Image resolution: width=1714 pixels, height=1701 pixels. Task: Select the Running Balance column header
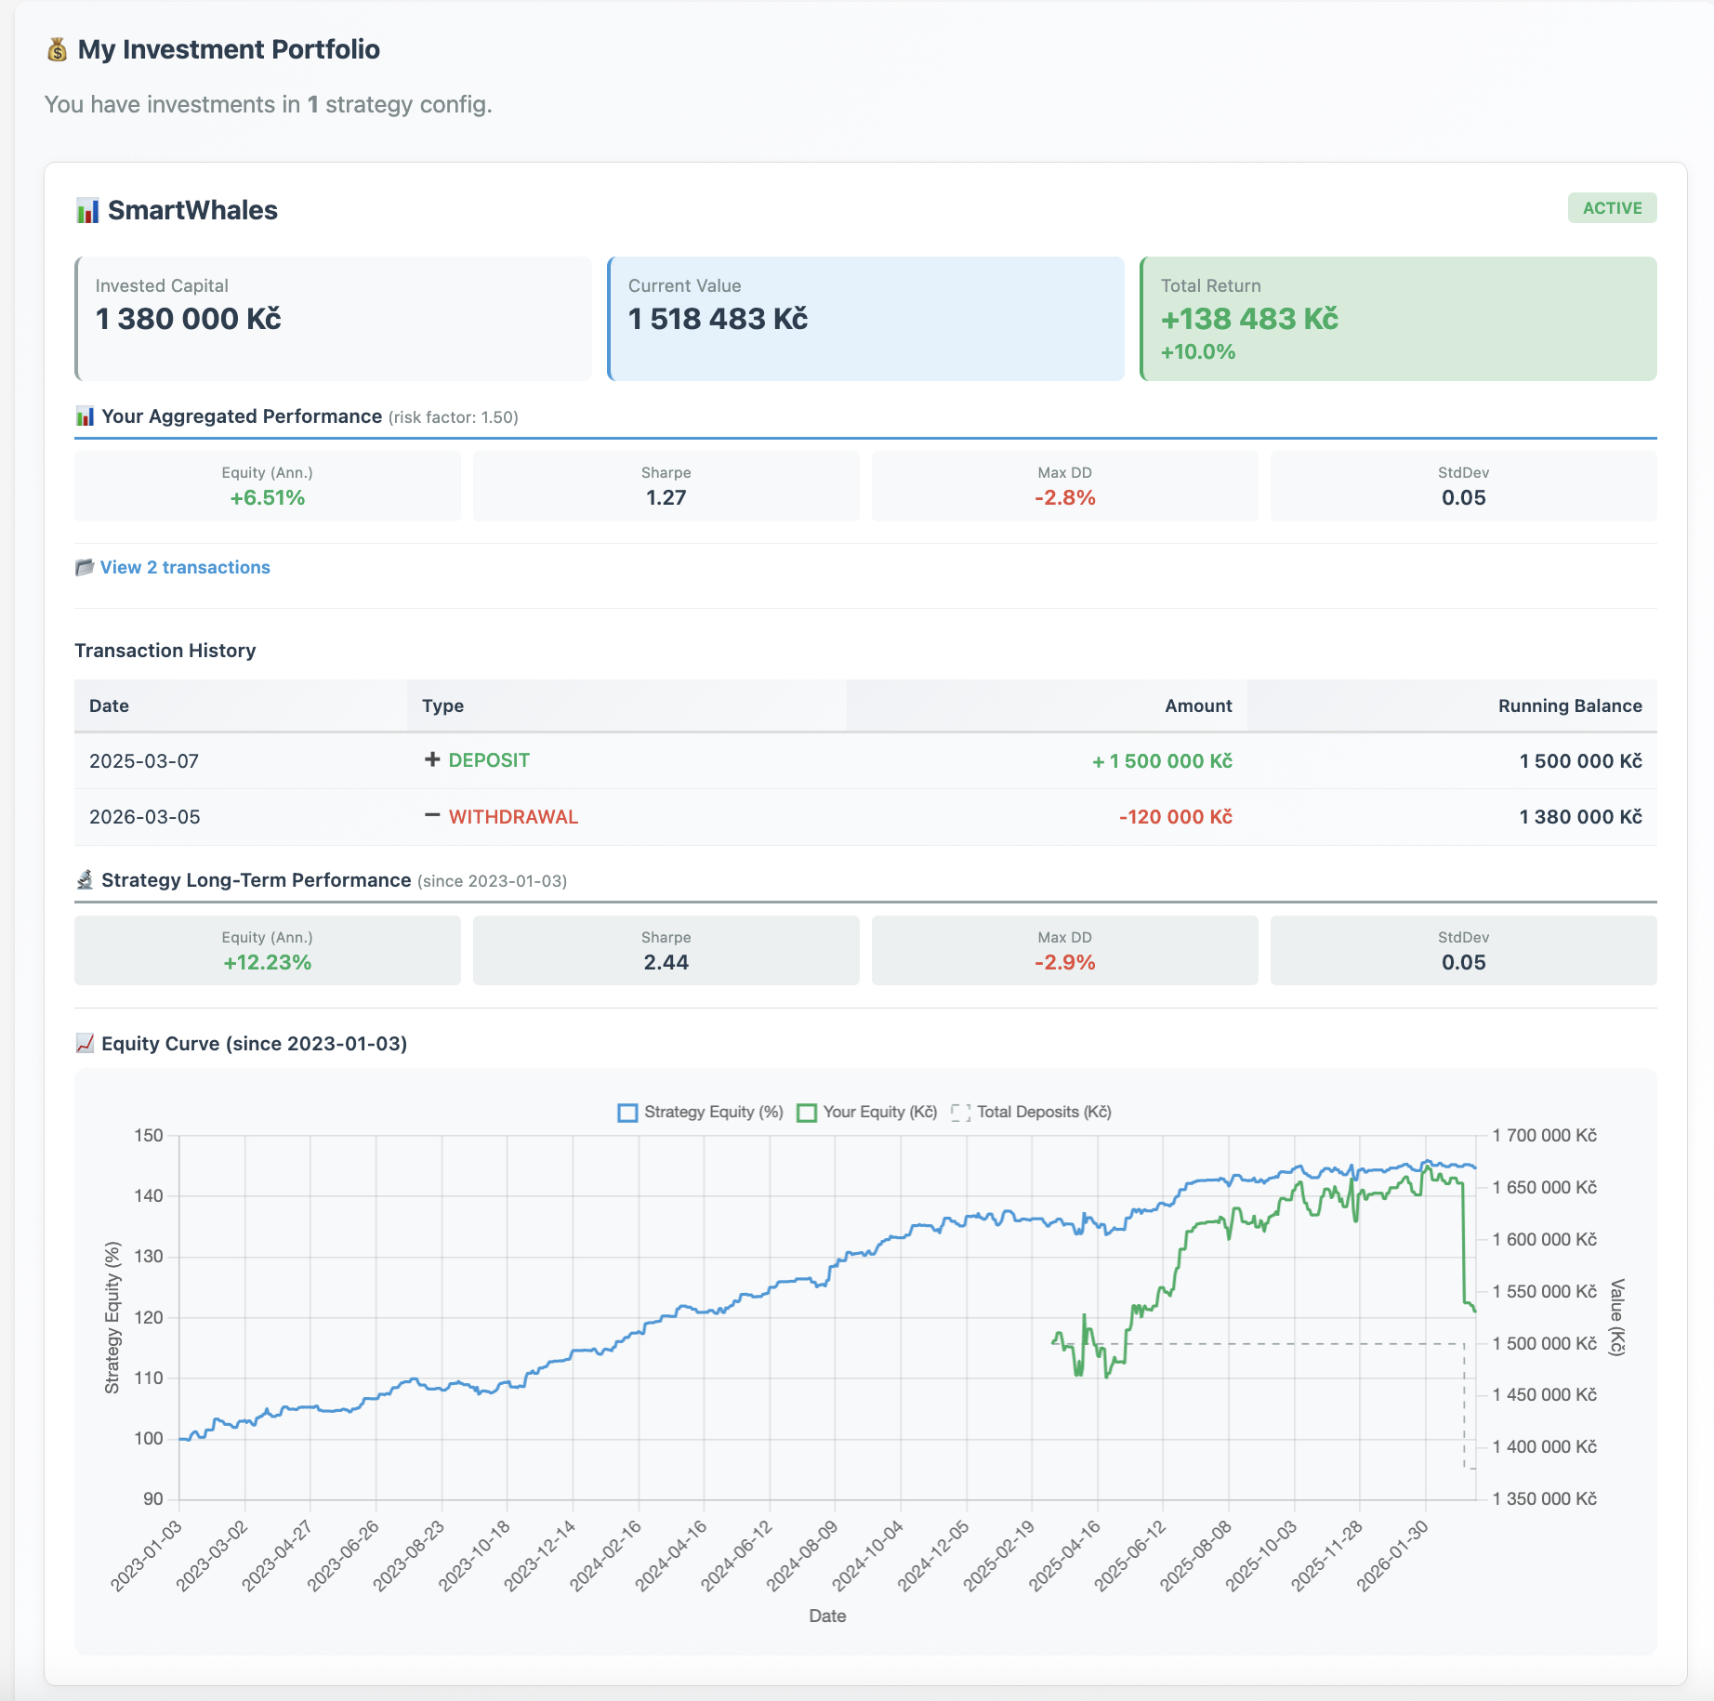[x=1569, y=705]
